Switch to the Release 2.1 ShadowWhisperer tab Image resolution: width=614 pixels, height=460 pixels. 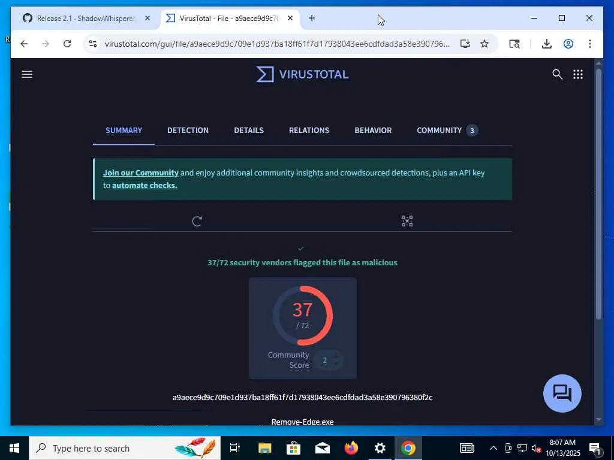[85, 19]
